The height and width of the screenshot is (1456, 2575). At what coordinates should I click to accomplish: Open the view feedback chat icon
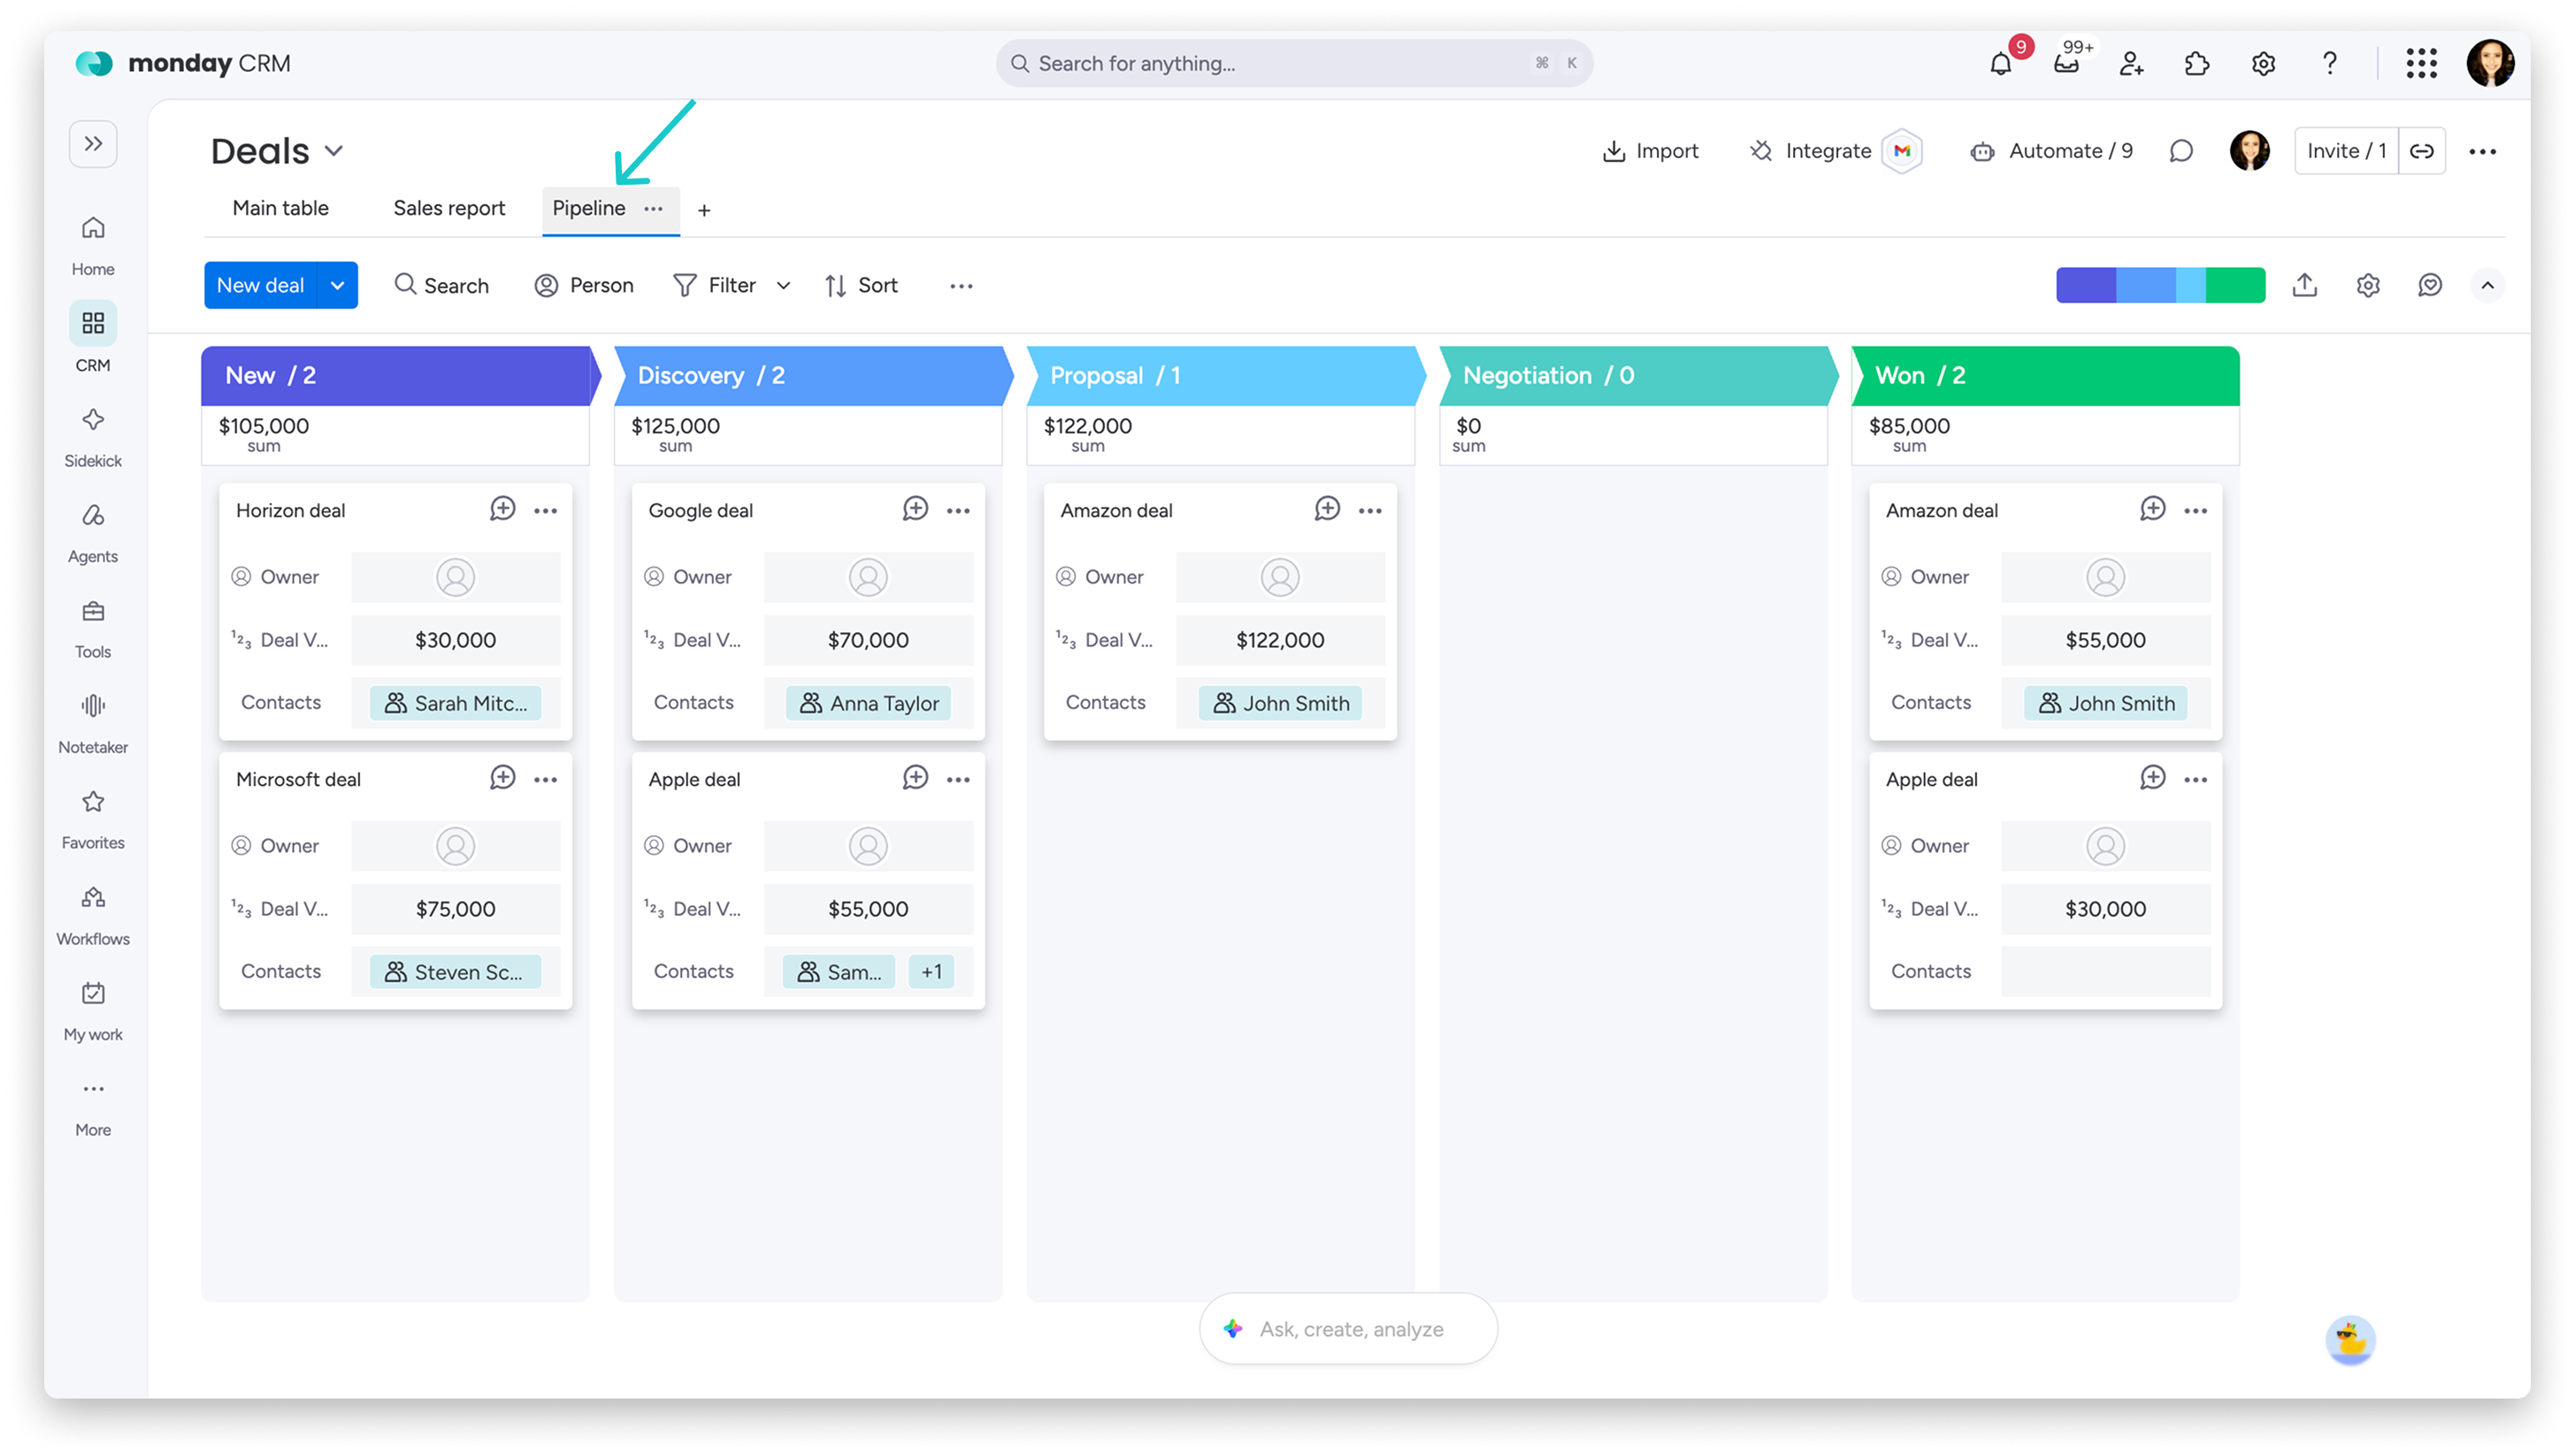point(2429,285)
